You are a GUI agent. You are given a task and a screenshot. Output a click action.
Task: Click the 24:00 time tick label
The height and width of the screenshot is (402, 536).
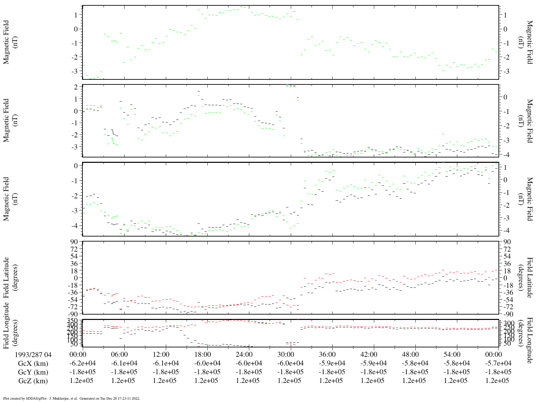click(244, 354)
